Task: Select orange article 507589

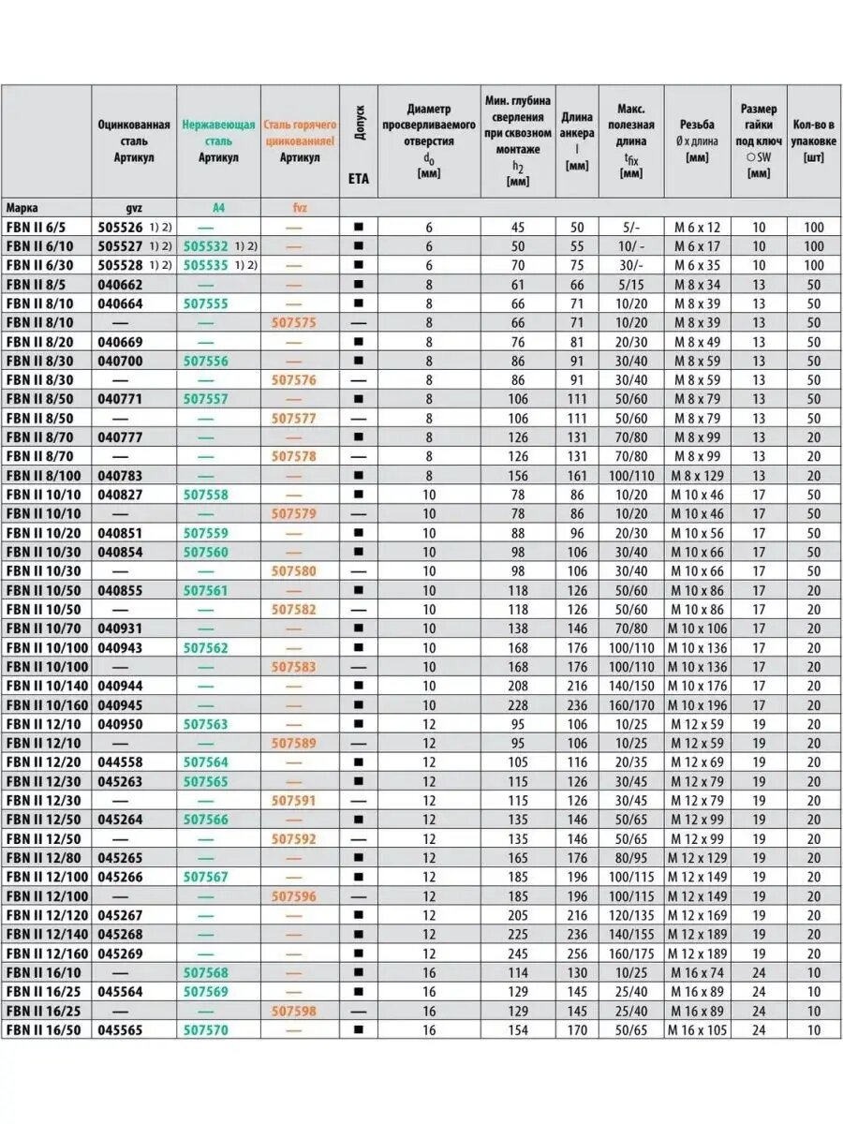Action: (294, 743)
